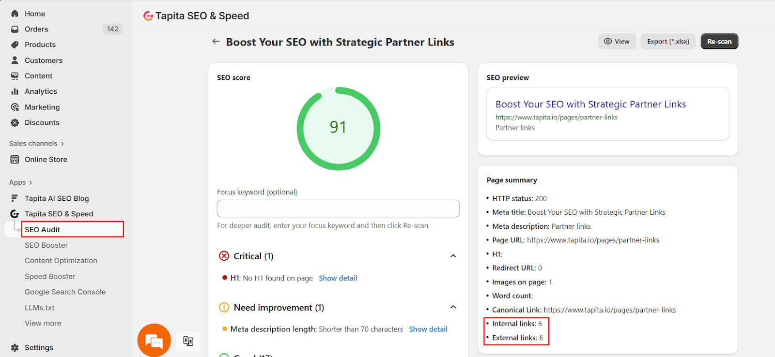The image size is (775, 357).
Task: Click the View button
Action: [x=617, y=42]
